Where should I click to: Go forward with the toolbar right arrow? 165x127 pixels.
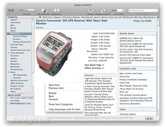tap(13, 10)
